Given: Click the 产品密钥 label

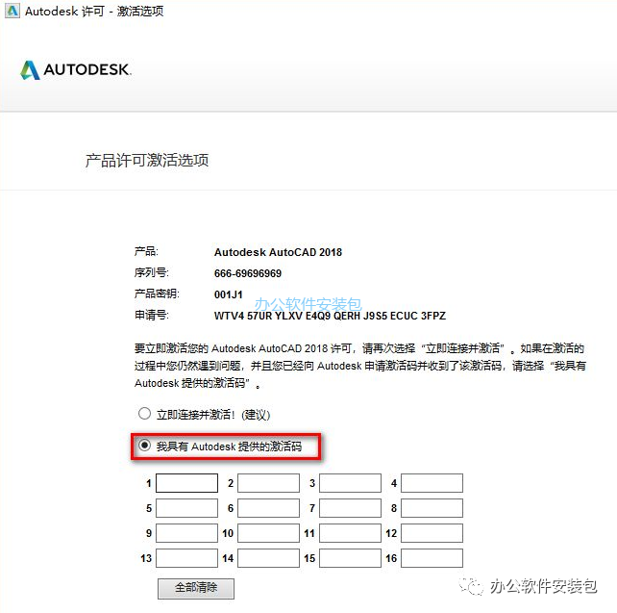Looking at the screenshot, I should pyautogui.click(x=157, y=294).
